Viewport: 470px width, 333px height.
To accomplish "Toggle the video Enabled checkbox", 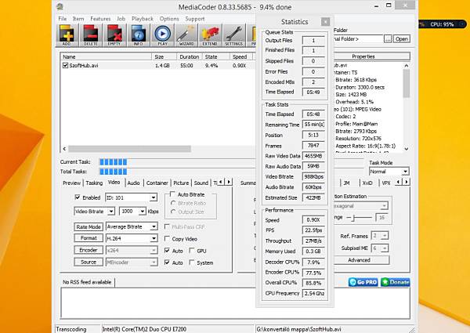I will pyautogui.click(x=78, y=197).
